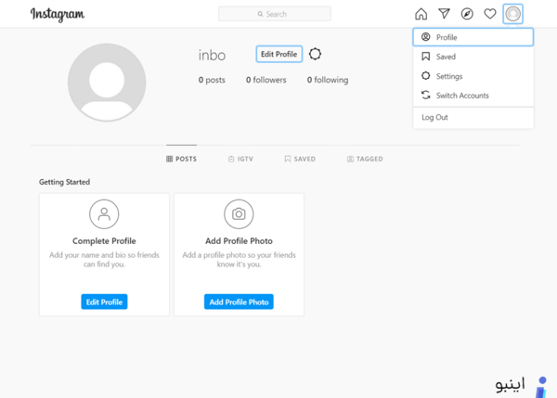Switch to the IGTV tab
The height and width of the screenshot is (398, 557).
pos(240,159)
